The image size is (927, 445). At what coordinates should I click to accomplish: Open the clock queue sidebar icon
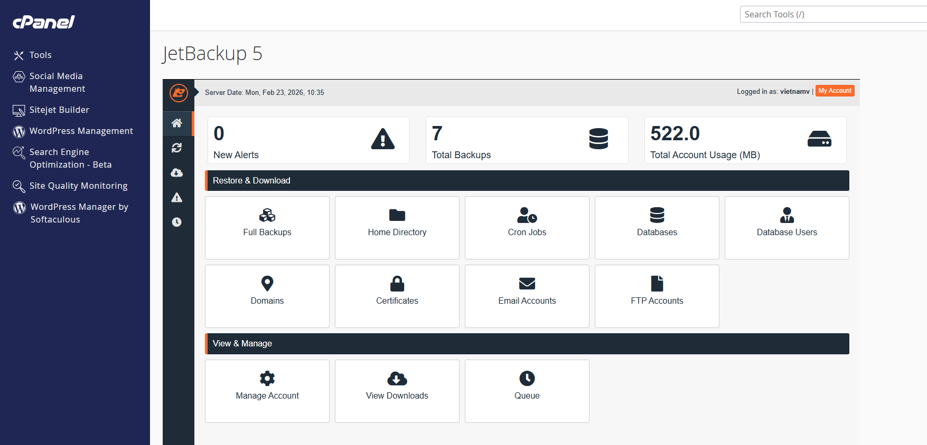[177, 222]
